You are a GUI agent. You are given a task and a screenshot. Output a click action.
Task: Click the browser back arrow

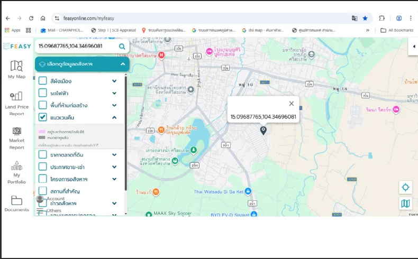pyautogui.click(x=8, y=18)
